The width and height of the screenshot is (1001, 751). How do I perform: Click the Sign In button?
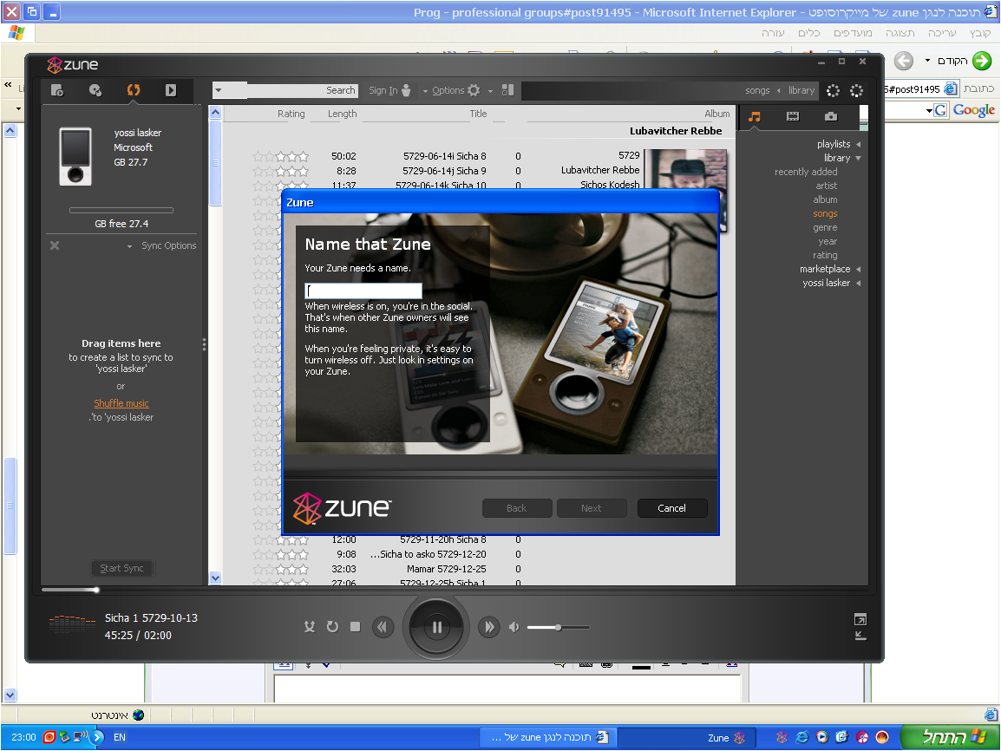[389, 90]
